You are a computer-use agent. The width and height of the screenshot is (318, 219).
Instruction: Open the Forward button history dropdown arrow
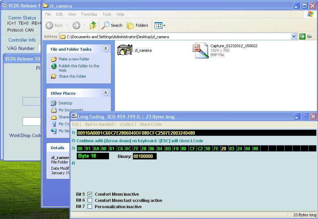coord(85,25)
